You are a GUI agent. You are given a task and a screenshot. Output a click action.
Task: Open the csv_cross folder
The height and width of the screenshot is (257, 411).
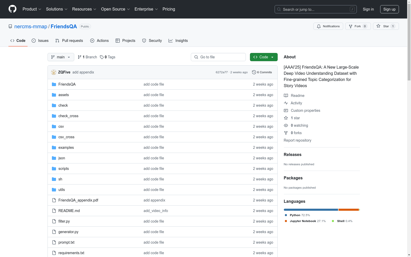click(x=66, y=137)
